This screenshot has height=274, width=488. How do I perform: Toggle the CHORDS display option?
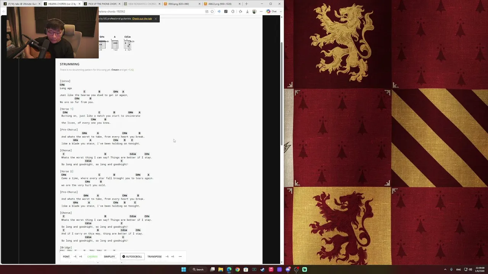coord(92,256)
